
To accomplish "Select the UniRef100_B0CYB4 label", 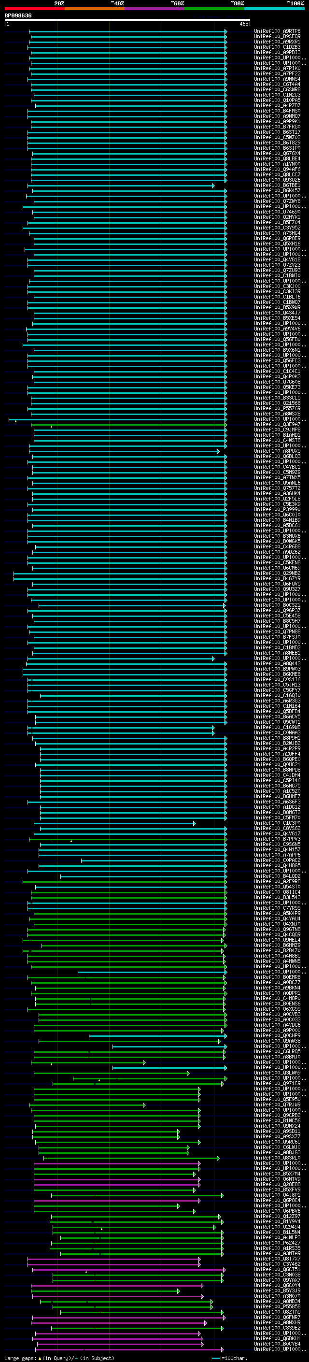I will 277,1344.
